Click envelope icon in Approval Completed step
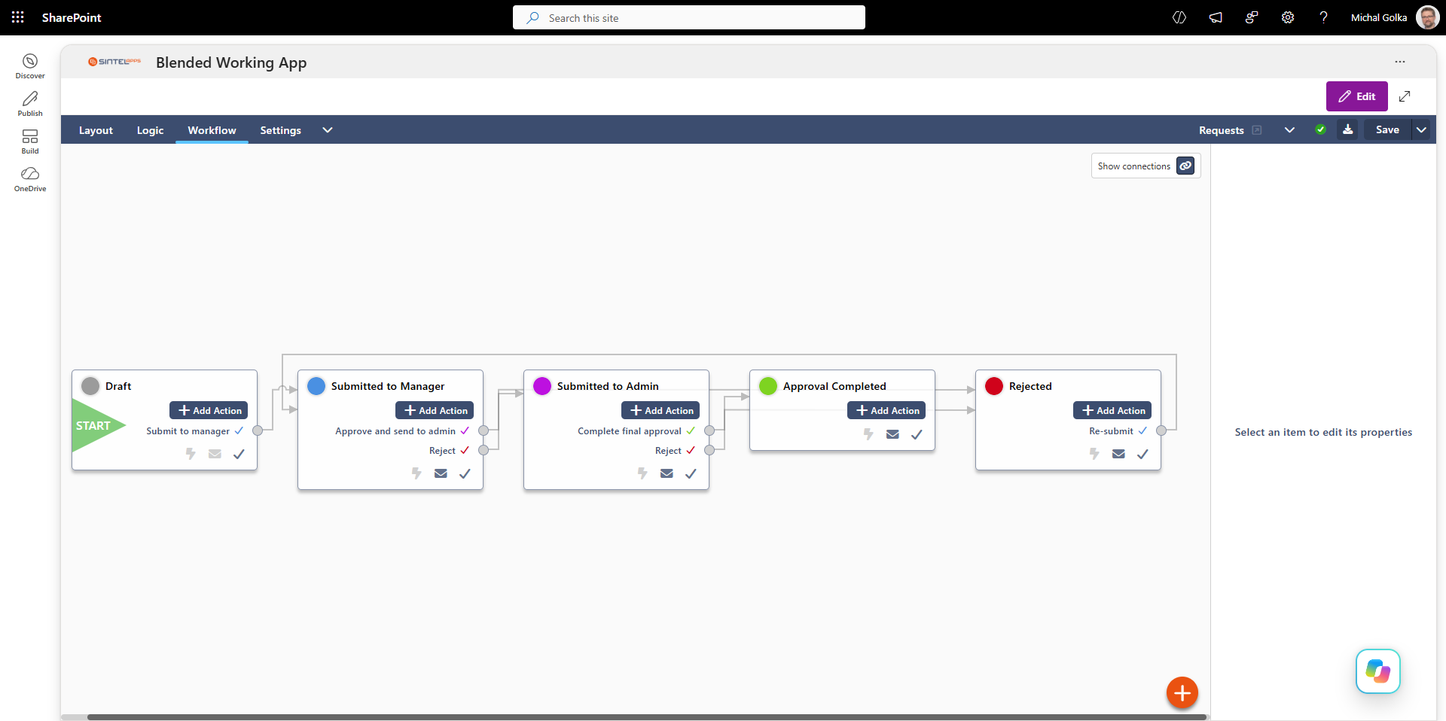Screen dimensions: 1446x721 [892, 434]
